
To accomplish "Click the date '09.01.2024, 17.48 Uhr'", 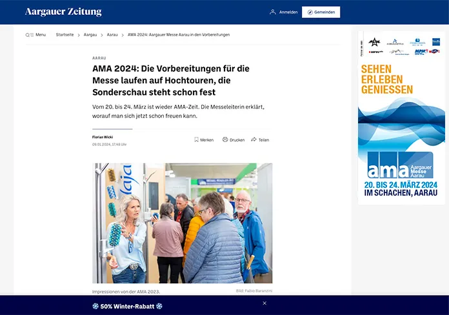I will tap(110, 145).
